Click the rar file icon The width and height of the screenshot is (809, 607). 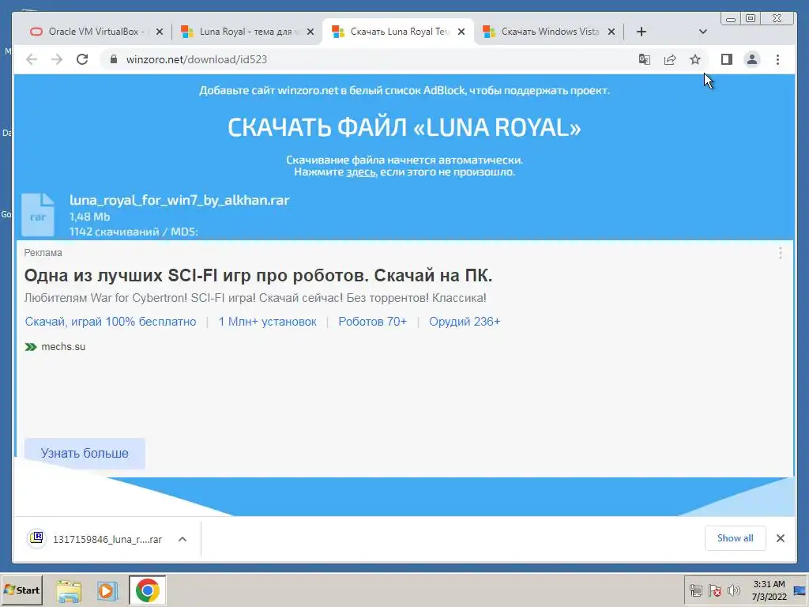point(38,215)
